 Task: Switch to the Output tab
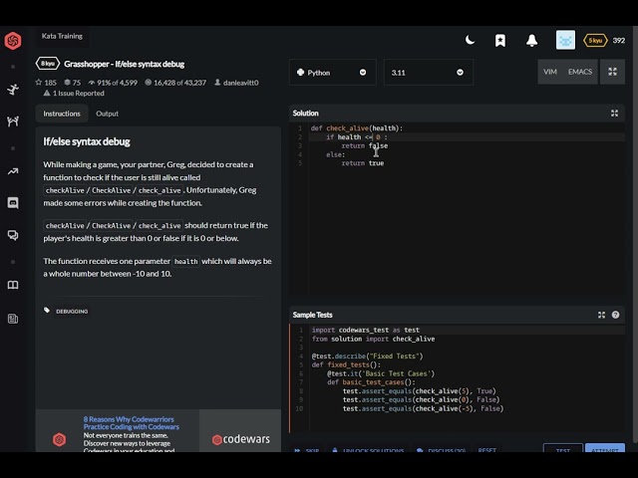[107, 114]
